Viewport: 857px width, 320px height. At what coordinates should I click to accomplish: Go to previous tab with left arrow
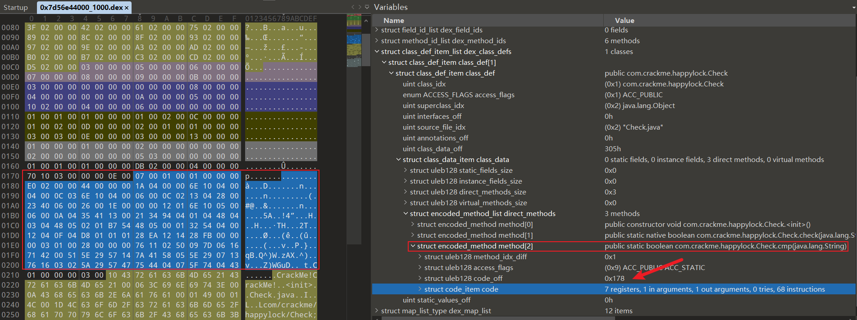tap(353, 7)
